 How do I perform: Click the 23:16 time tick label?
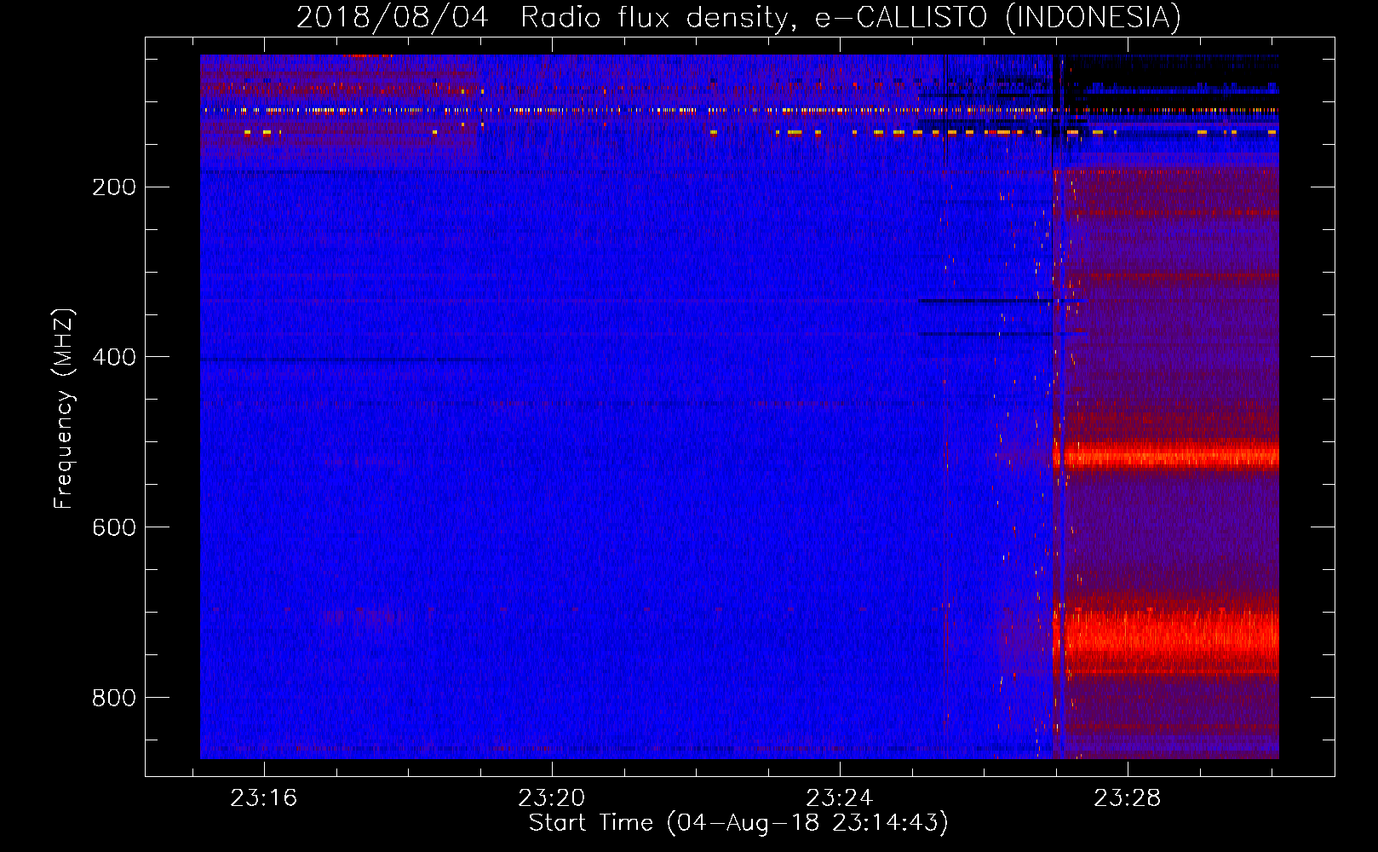(264, 798)
